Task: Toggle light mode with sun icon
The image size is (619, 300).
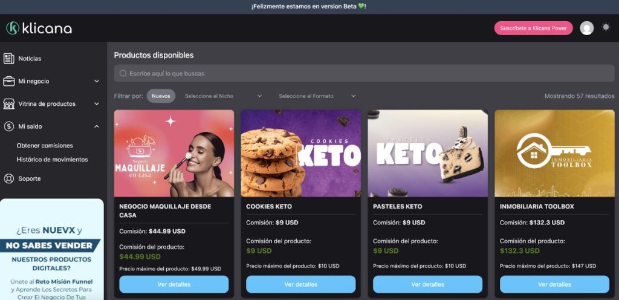Action: [x=606, y=27]
